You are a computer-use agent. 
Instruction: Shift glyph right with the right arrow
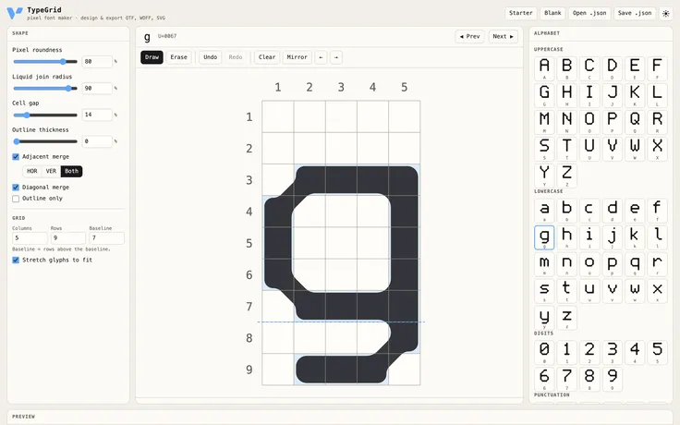336,57
